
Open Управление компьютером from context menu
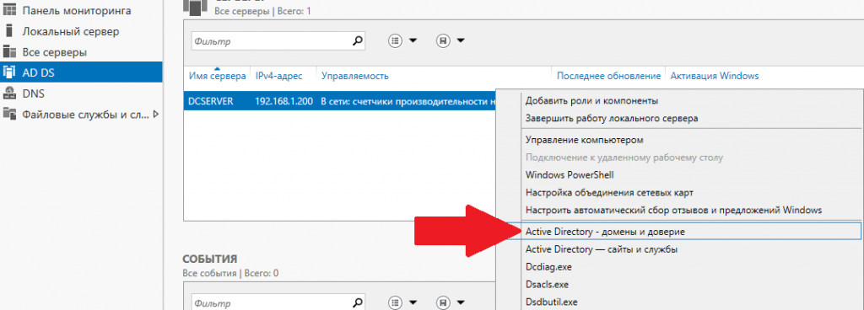[x=584, y=140]
